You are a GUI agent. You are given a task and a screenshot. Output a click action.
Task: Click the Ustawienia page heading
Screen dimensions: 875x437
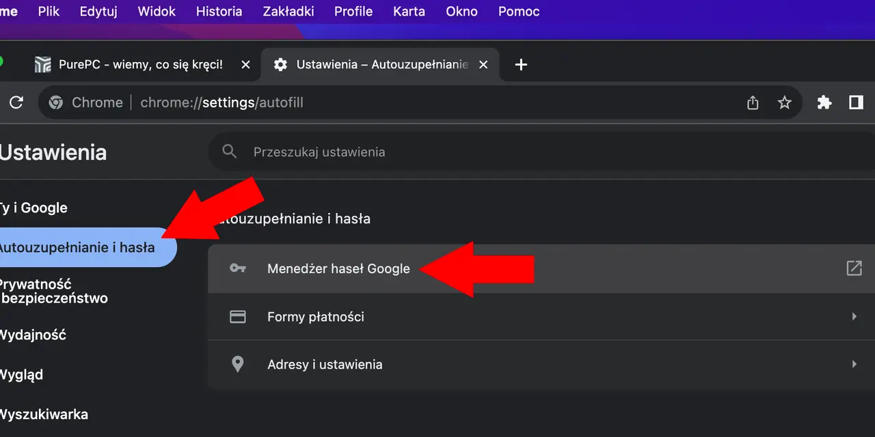tap(53, 152)
